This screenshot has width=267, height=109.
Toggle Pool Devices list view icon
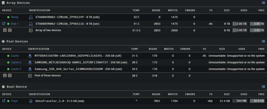[x=263, y=41]
